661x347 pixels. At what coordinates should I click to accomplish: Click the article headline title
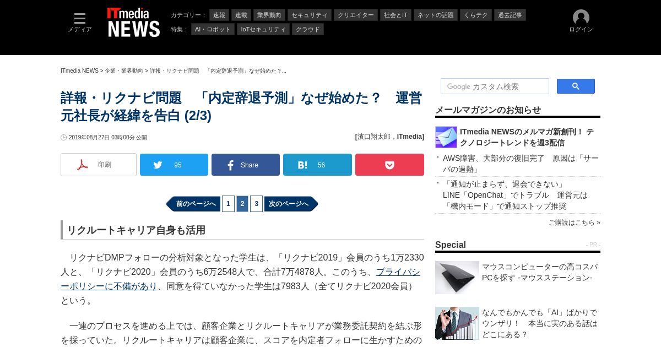click(x=241, y=107)
